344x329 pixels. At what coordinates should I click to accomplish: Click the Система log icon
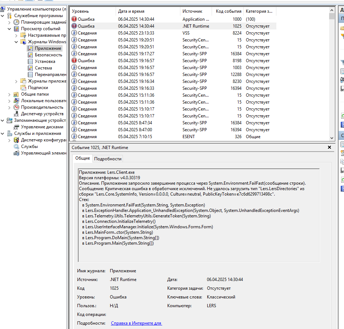[x=30, y=68]
